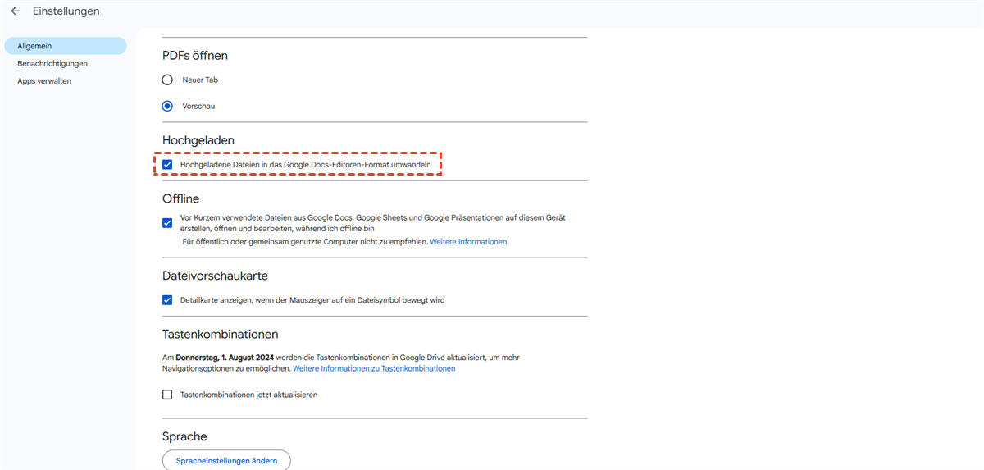984x470 pixels.
Task: Click the Hochgeladen section heading
Action: 198,140
